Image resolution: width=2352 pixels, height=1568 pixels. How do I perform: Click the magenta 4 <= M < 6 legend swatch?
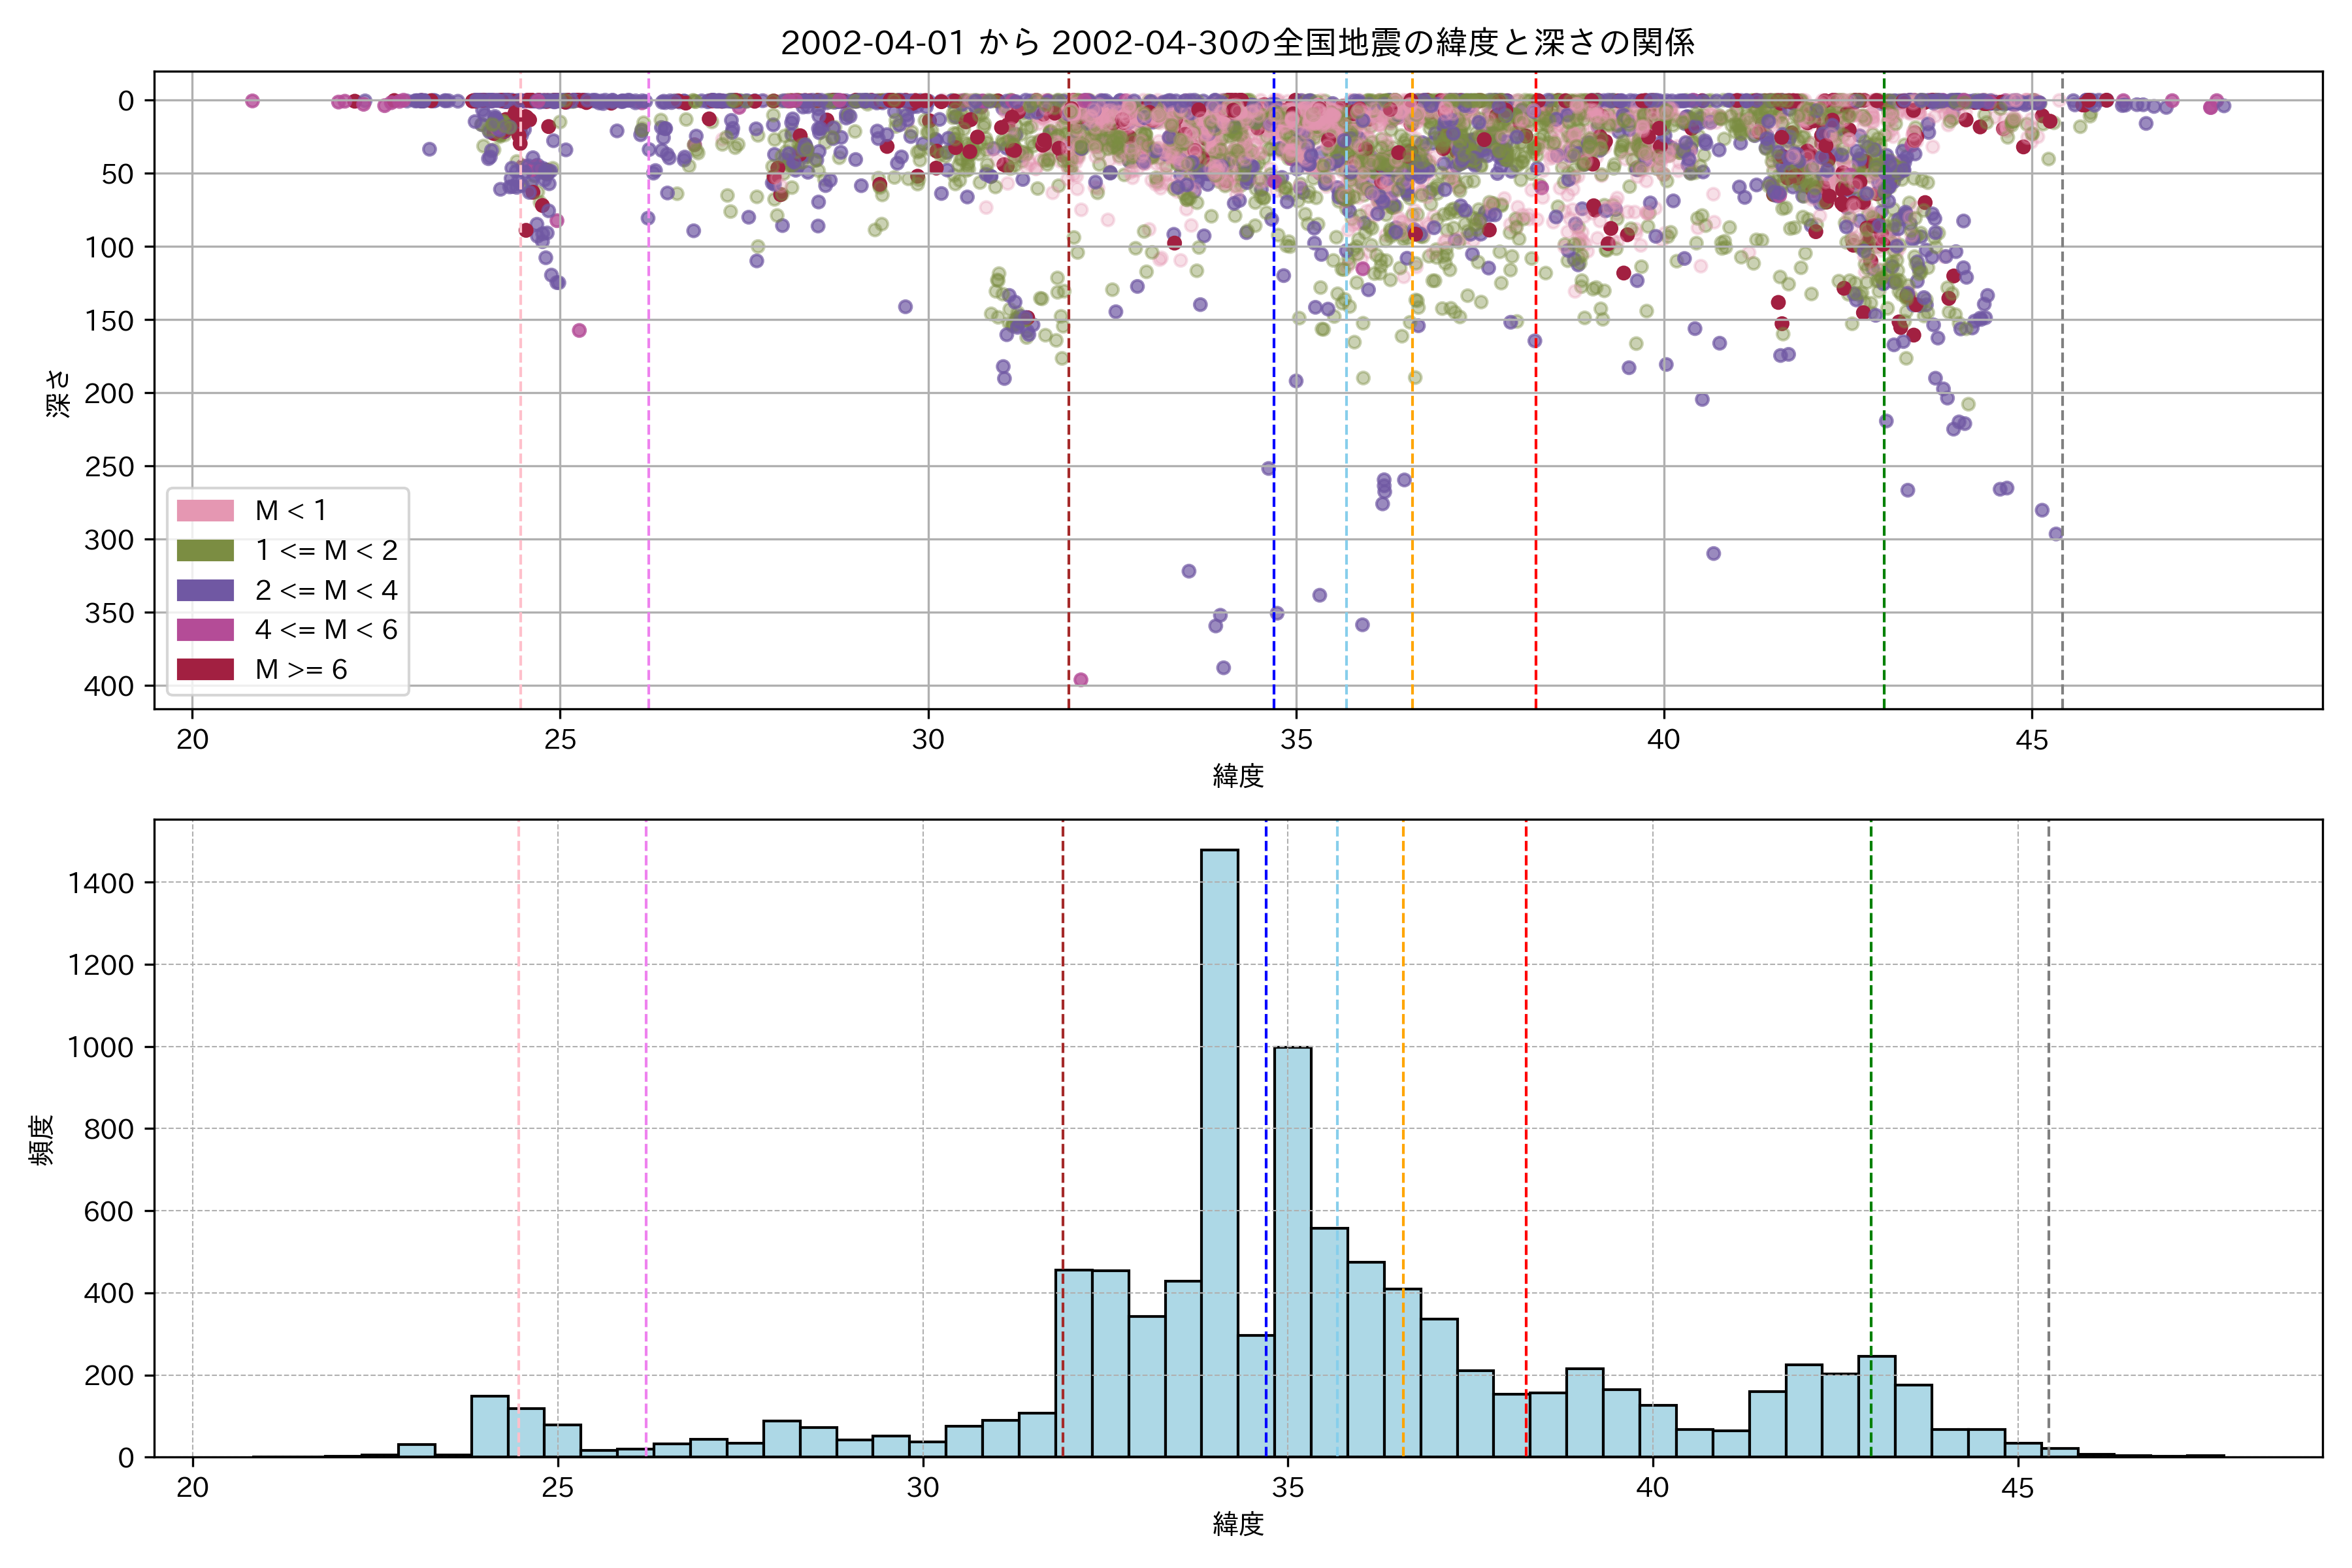click(x=205, y=630)
